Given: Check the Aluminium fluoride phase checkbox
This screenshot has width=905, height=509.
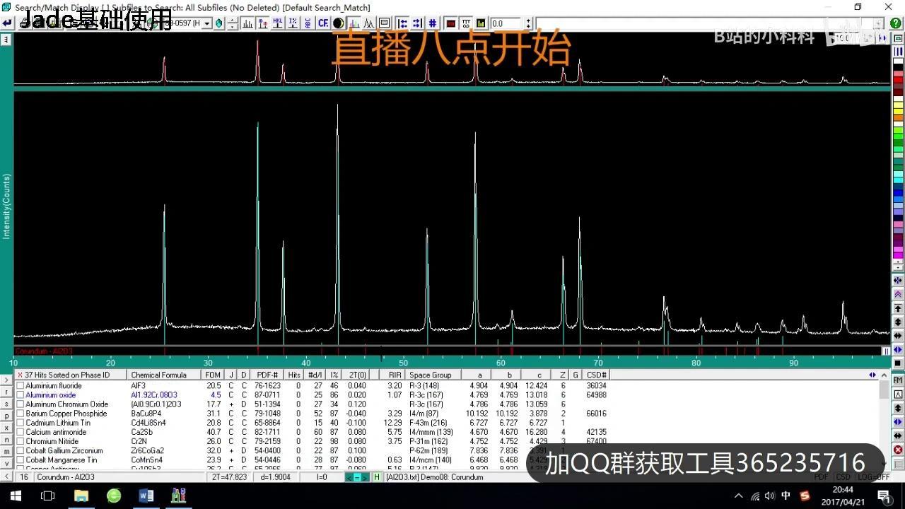Looking at the screenshot, I should pos(21,386).
